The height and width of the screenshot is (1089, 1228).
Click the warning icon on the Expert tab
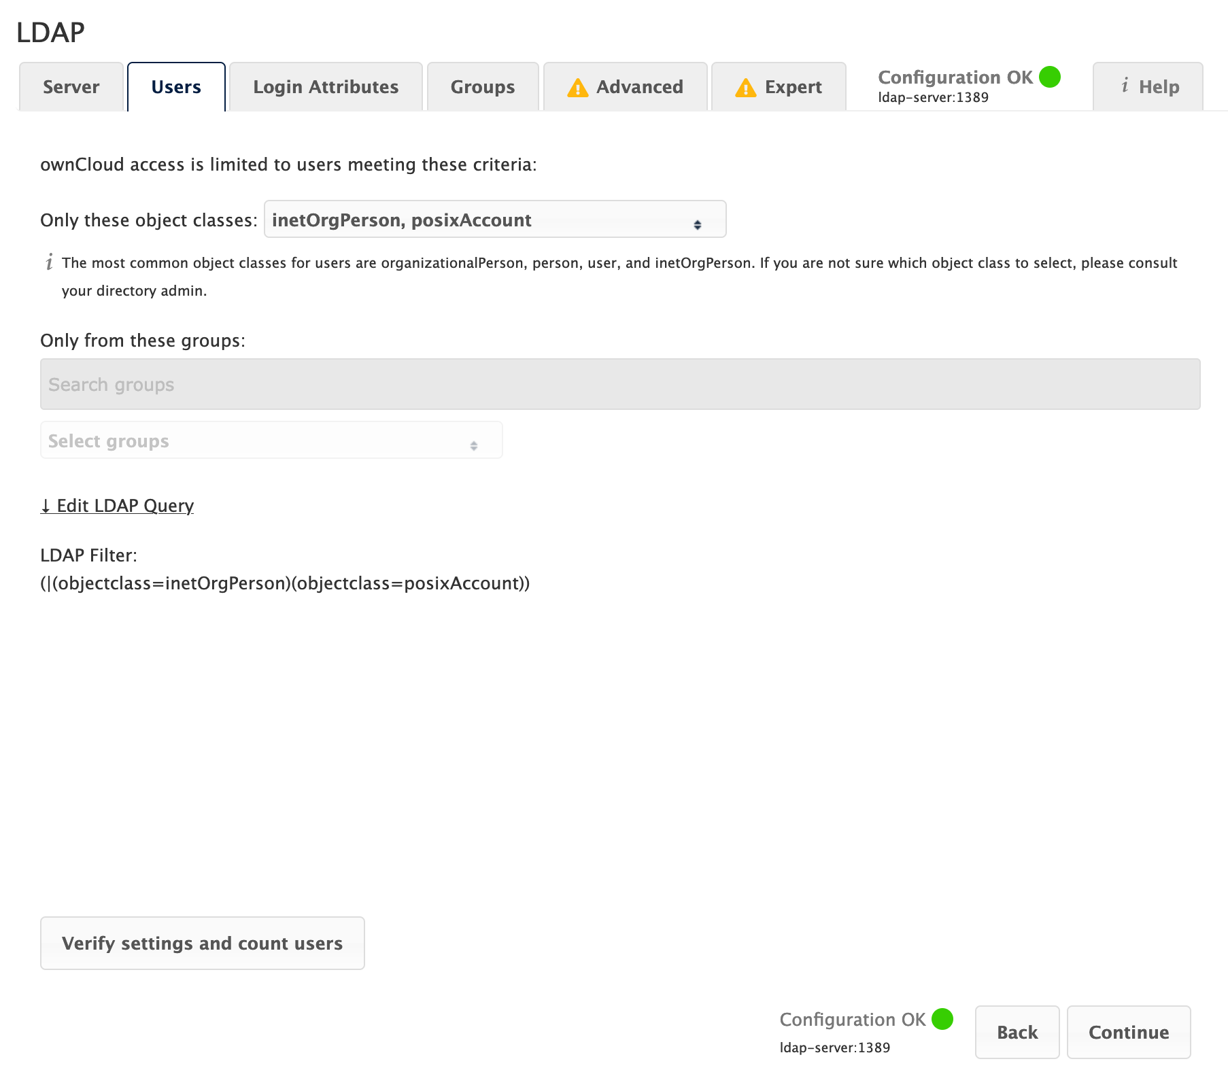pos(746,86)
